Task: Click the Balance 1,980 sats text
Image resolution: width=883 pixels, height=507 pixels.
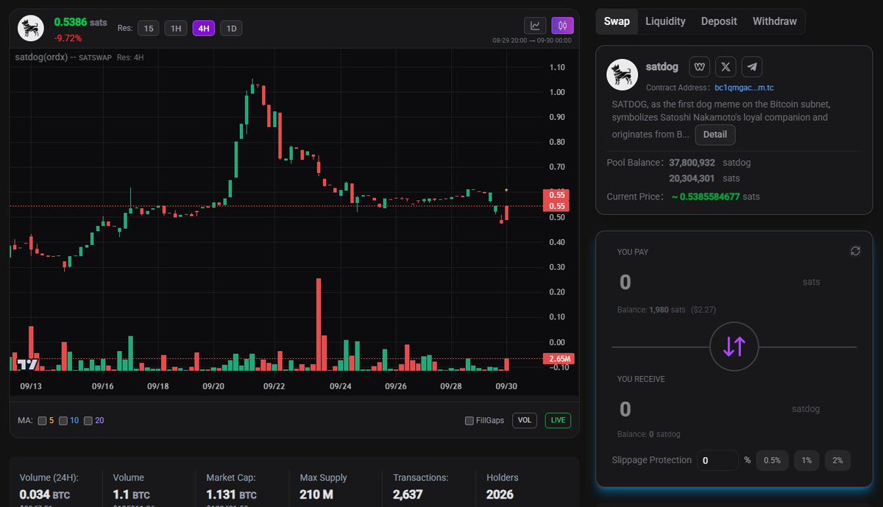Action: [651, 310]
